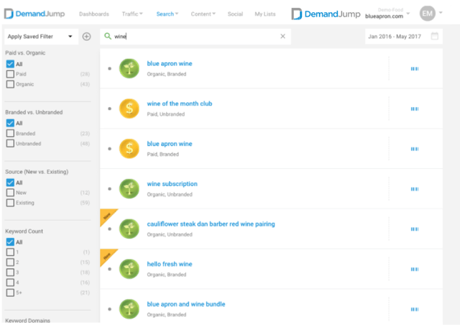Open chart bars icon for hello fresh wine
This screenshot has width=460, height=325.
(415, 269)
